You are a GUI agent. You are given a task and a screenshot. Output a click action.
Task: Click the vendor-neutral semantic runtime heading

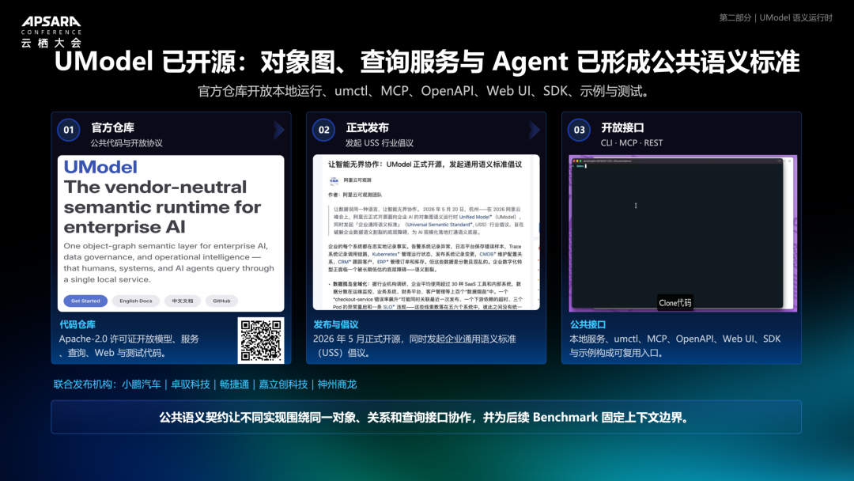click(x=162, y=207)
